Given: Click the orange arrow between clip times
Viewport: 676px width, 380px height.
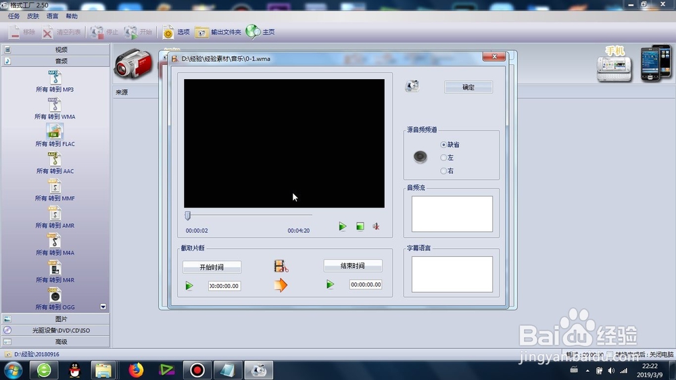Looking at the screenshot, I should [281, 285].
